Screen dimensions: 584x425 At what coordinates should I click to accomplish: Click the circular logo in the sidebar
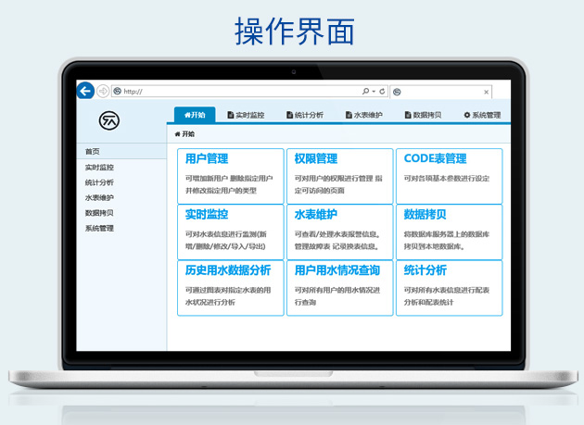[108, 120]
